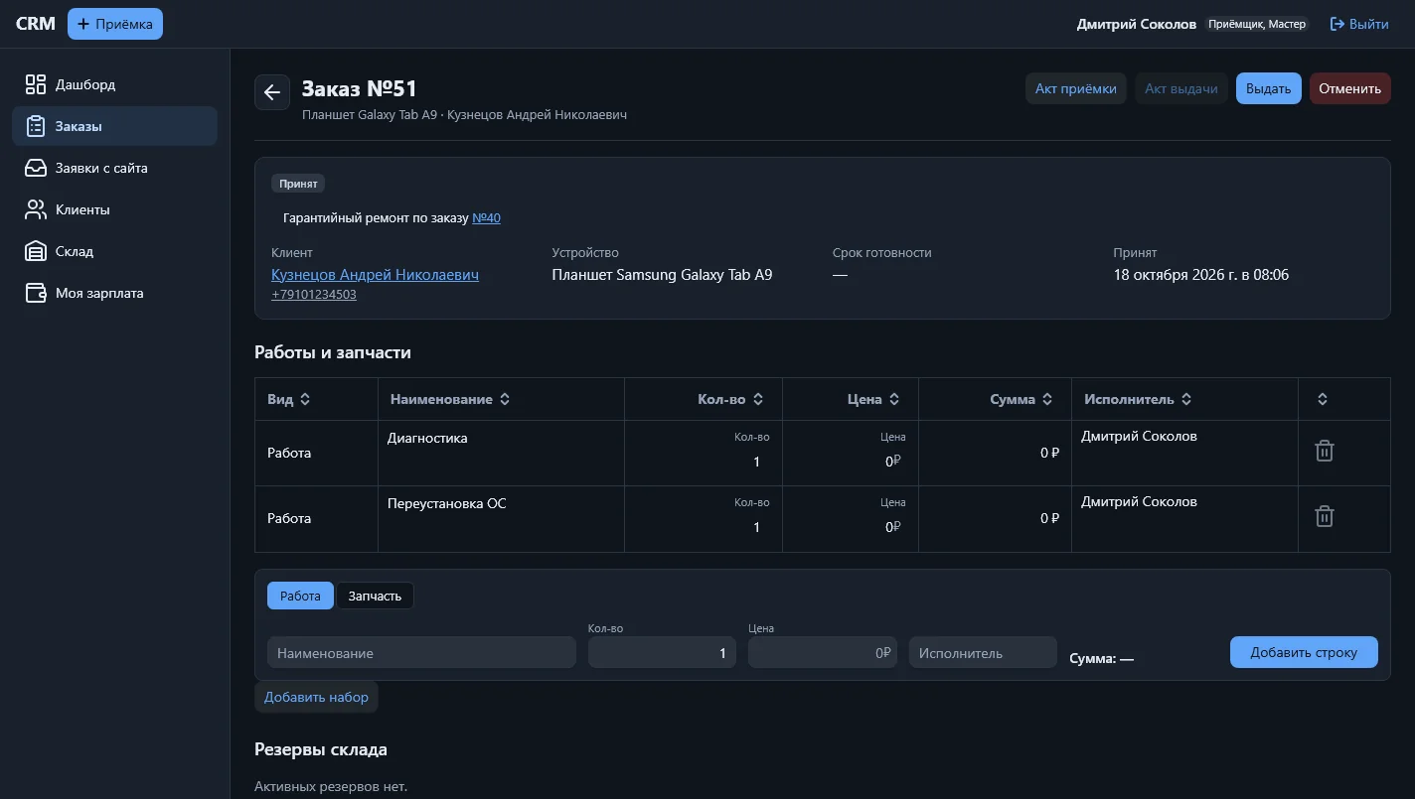
Task: Sort table by Вид column
Action: point(289,399)
